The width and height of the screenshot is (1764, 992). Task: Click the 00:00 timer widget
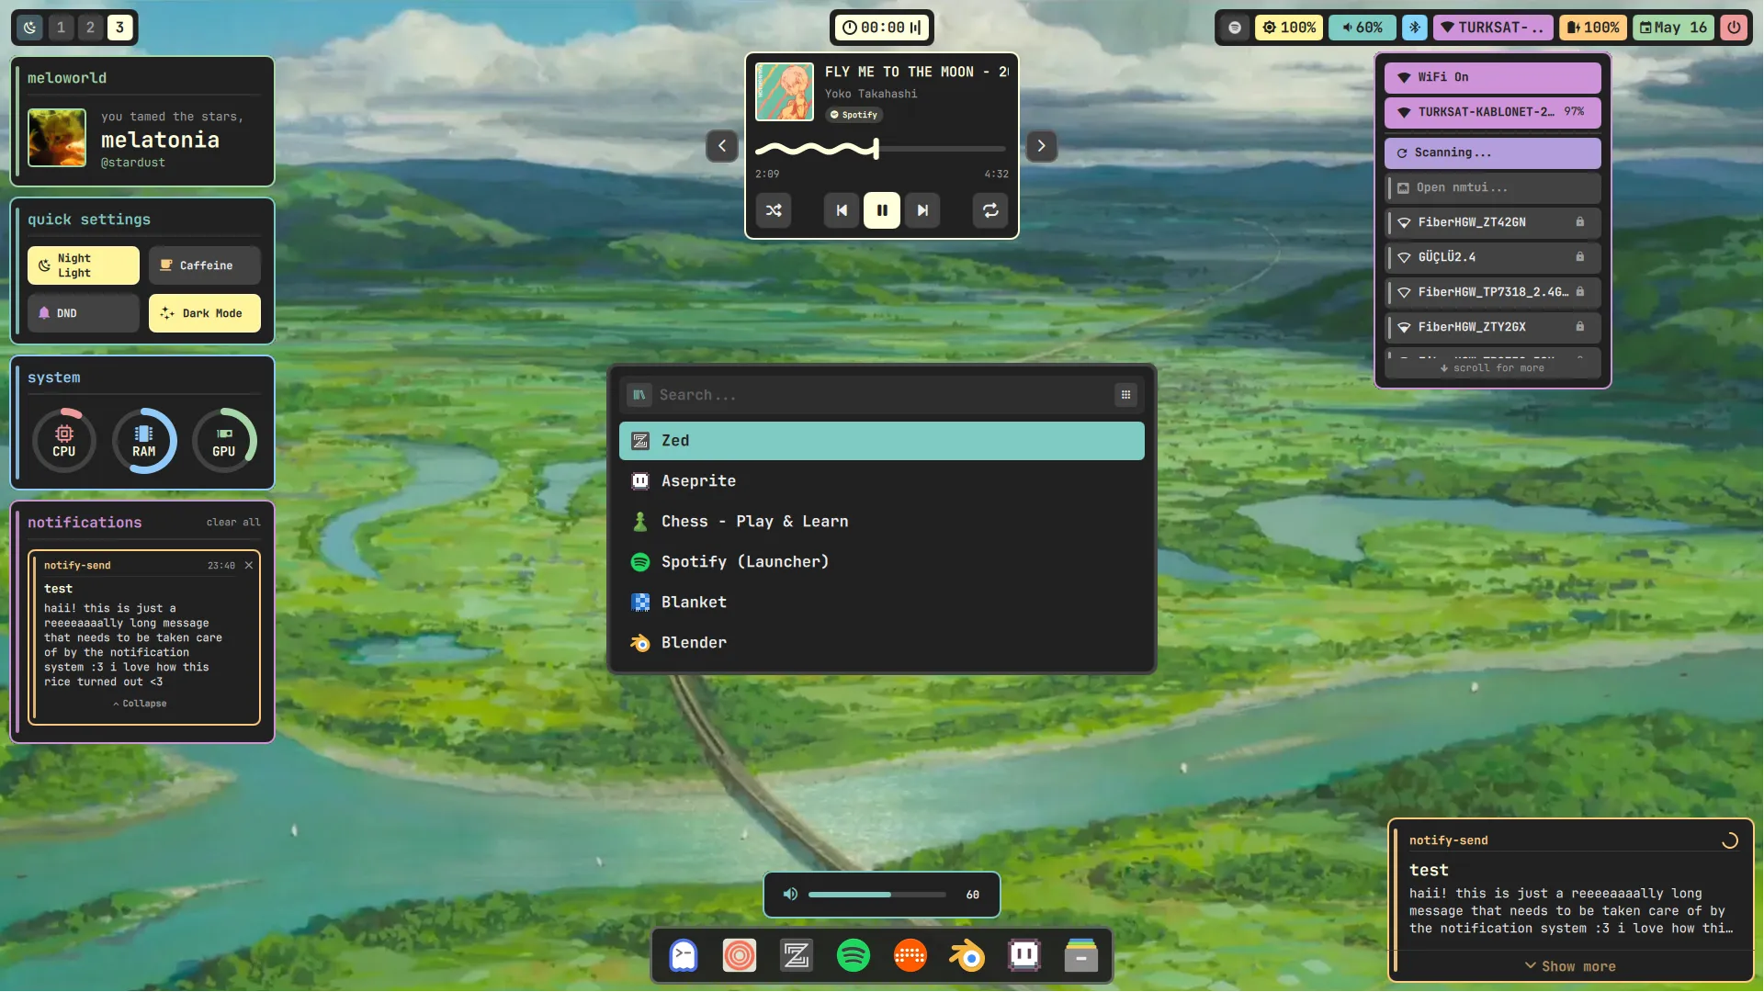882,28
